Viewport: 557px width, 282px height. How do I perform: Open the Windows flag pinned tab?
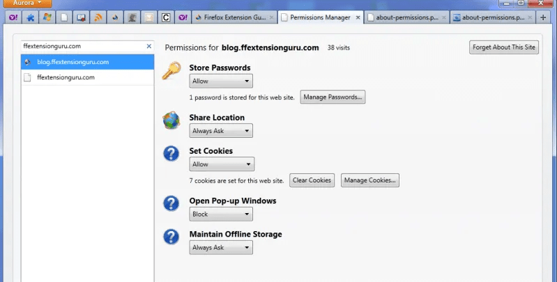pos(47,17)
